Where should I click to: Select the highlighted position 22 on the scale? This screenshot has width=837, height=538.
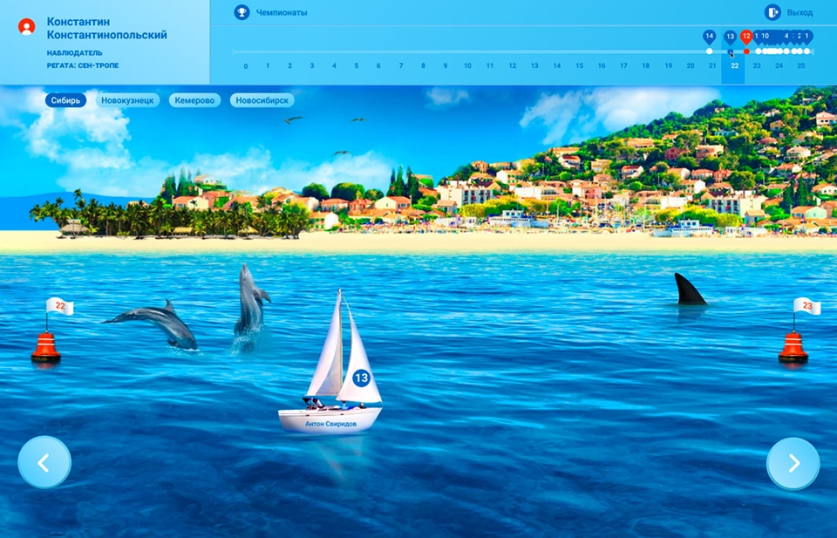click(x=734, y=66)
